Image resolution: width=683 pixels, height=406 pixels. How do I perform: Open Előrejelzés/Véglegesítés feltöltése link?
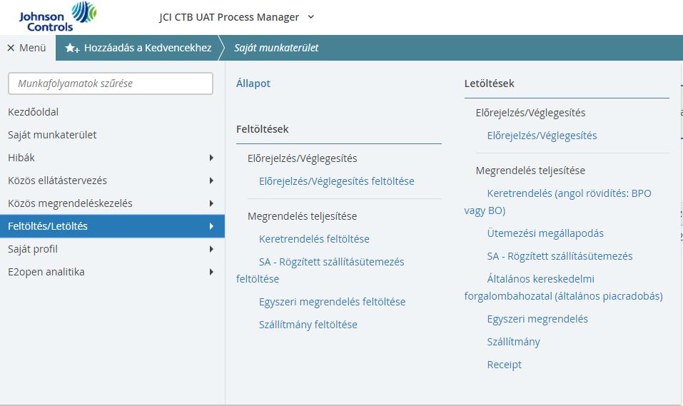pyautogui.click(x=337, y=181)
